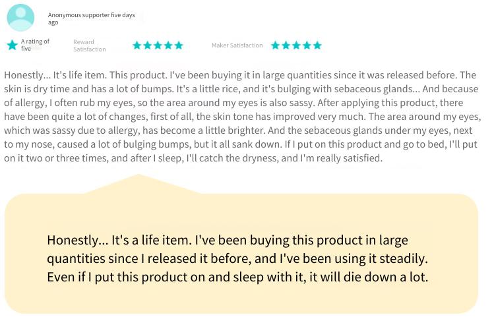Select the second Reward Satisfaction star

148,45
